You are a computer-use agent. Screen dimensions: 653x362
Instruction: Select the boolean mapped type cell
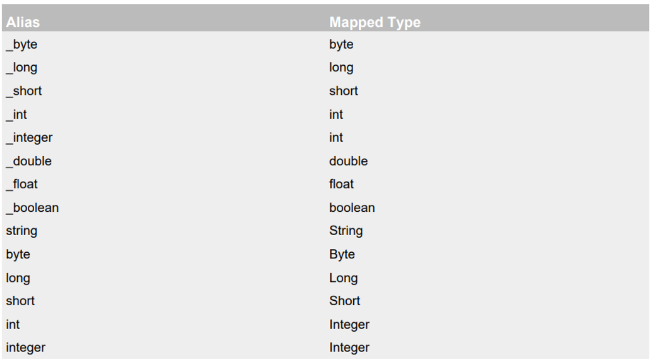[x=352, y=208]
